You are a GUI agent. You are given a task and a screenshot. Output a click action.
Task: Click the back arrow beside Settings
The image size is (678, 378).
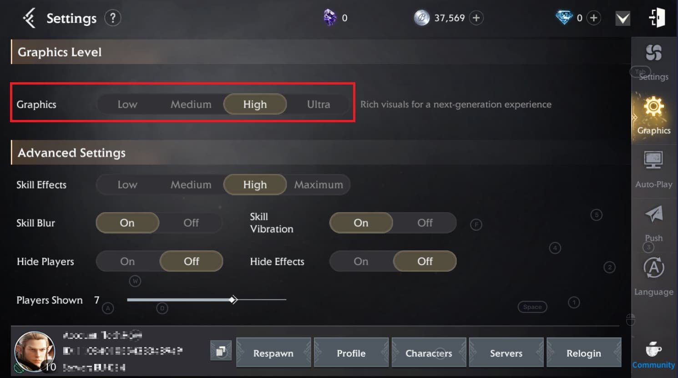point(29,19)
